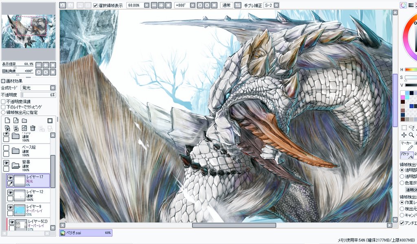Image resolution: width=417 pixels, height=244 pixels.
Task: Enable 下のレイヤーでクリッピング checkbox
Action: (3, 107)
